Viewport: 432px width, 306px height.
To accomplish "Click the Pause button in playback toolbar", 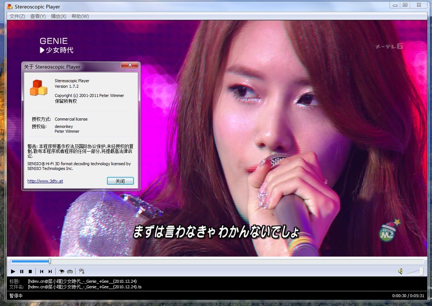I will pyautogui.click(x=22, y=272).
